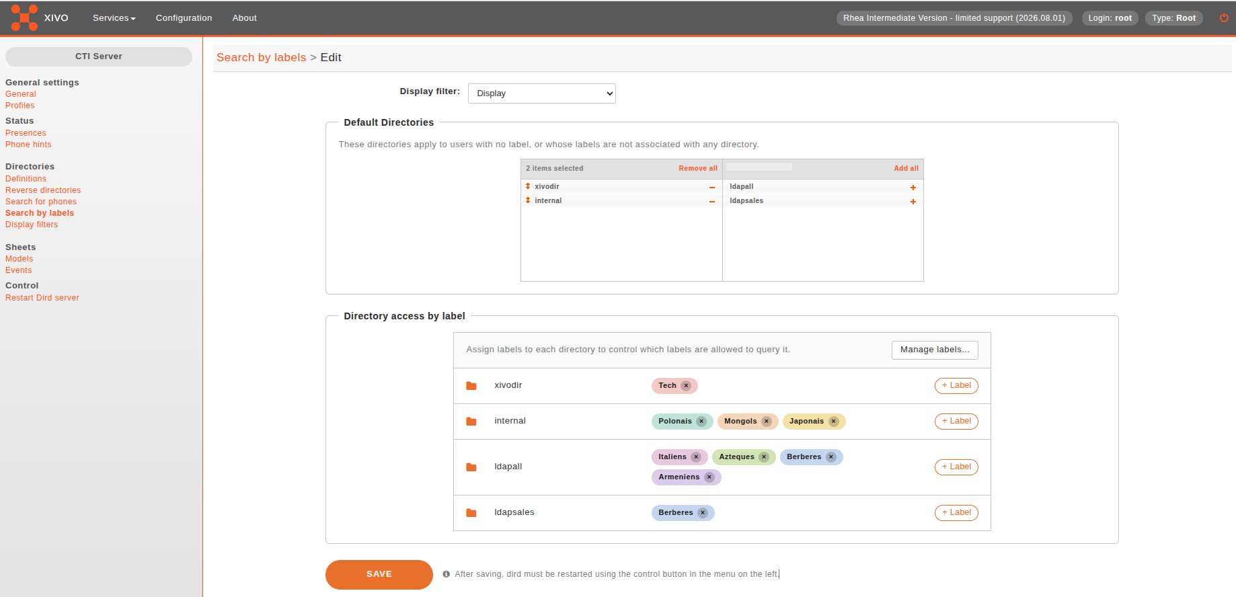Viewport: 1236px width, 597px height.
Task: Click the XiVO logo icon
Action: coord(24,17)
